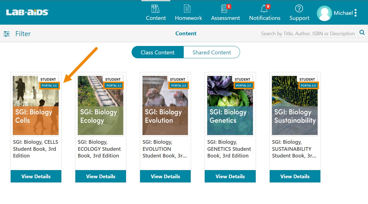Viewport: 368px width, 204px height.
Task: Open the Content books icon
Action: [x=155, y=9]
